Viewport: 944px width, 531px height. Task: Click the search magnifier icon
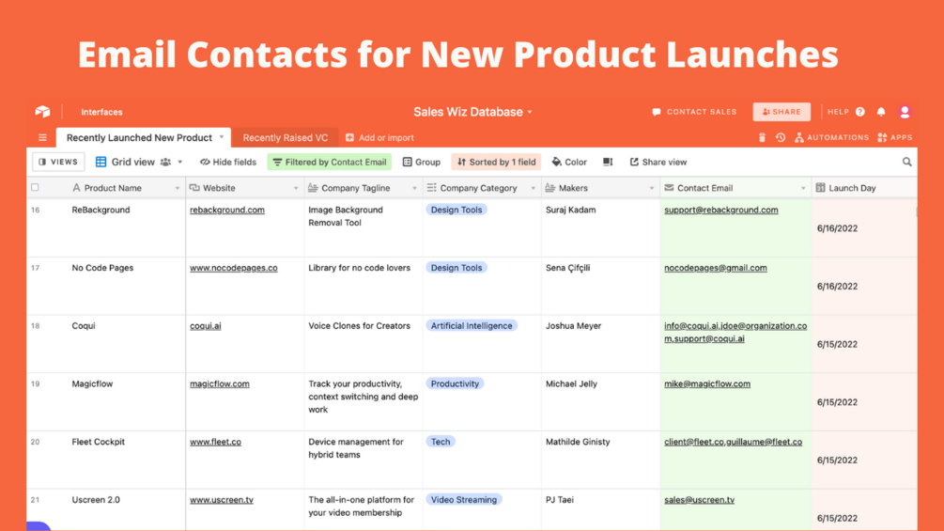pyautogui.click(x=906, y=162)
